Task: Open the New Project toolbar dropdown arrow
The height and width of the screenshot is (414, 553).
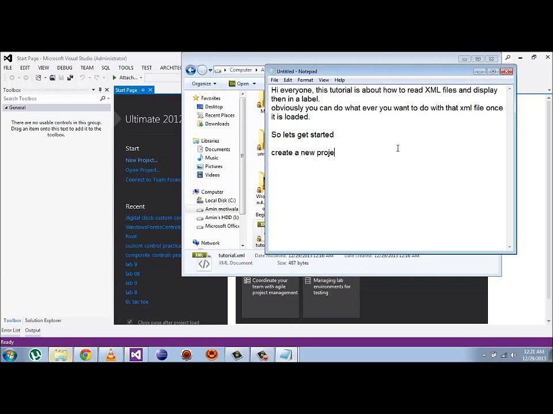Action: (x=45, y=78)
